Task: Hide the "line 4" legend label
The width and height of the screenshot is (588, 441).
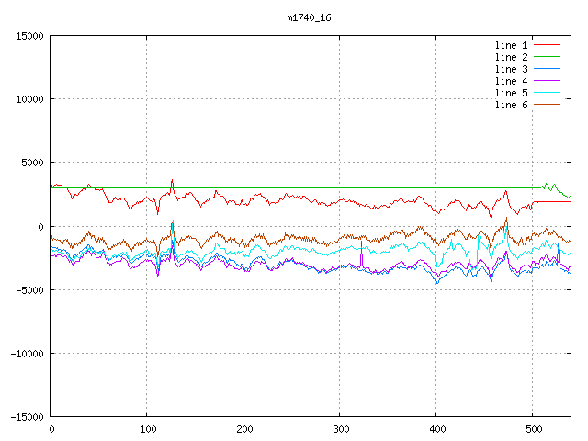Action: [511, 81]
